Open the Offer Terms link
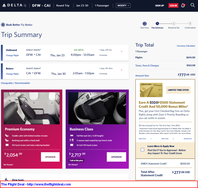The width and height of the screenshot is (198, 188). coord(165,139)
